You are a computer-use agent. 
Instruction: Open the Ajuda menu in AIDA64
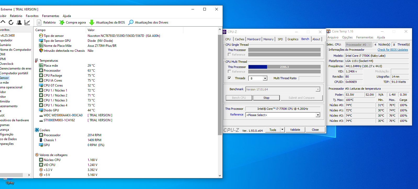coord(67,16)
